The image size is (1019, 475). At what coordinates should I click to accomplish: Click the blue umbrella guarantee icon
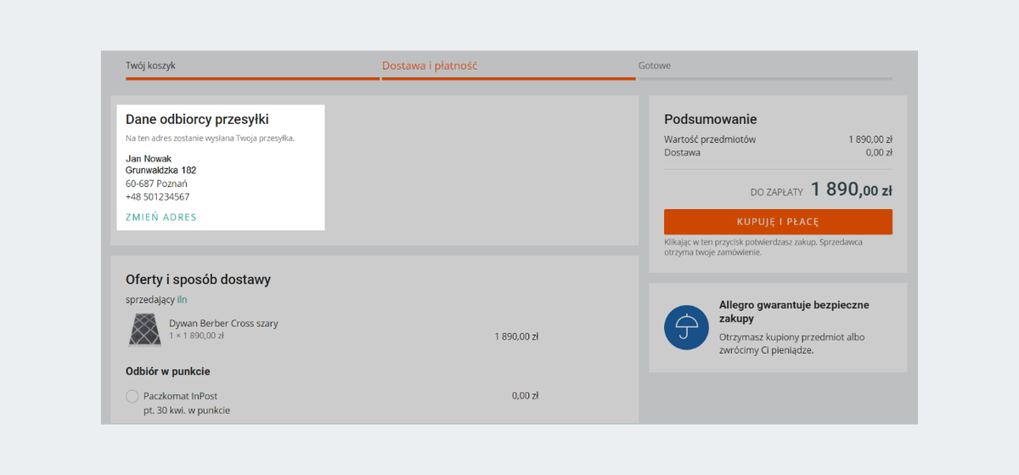pyautogui.click(x=686, y=327)
